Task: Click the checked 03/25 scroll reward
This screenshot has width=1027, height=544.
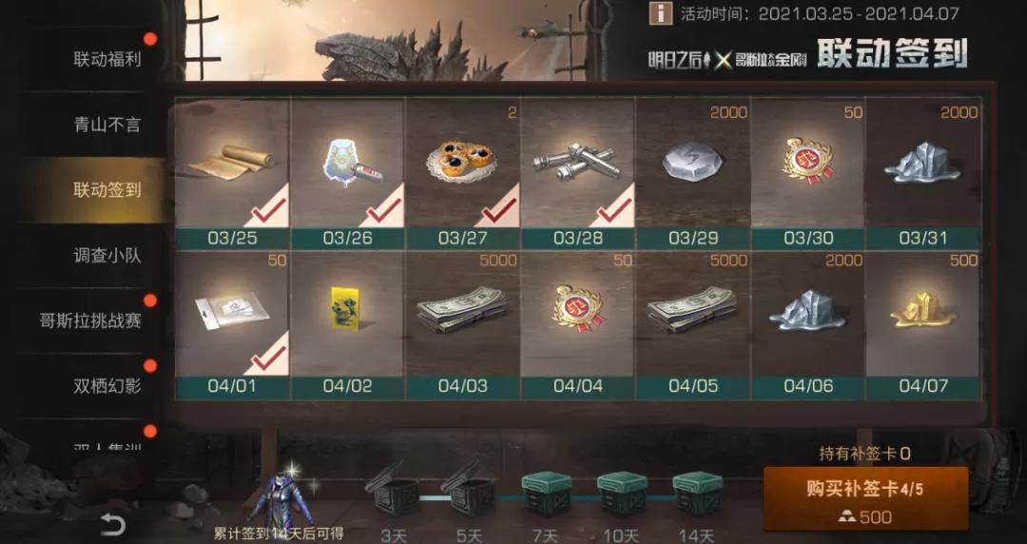Action: (232, 173)
